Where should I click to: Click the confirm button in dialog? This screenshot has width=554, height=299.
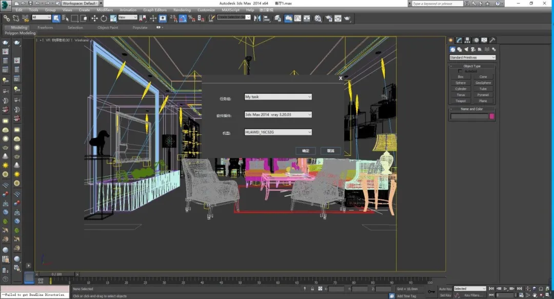tap(305, 151)
